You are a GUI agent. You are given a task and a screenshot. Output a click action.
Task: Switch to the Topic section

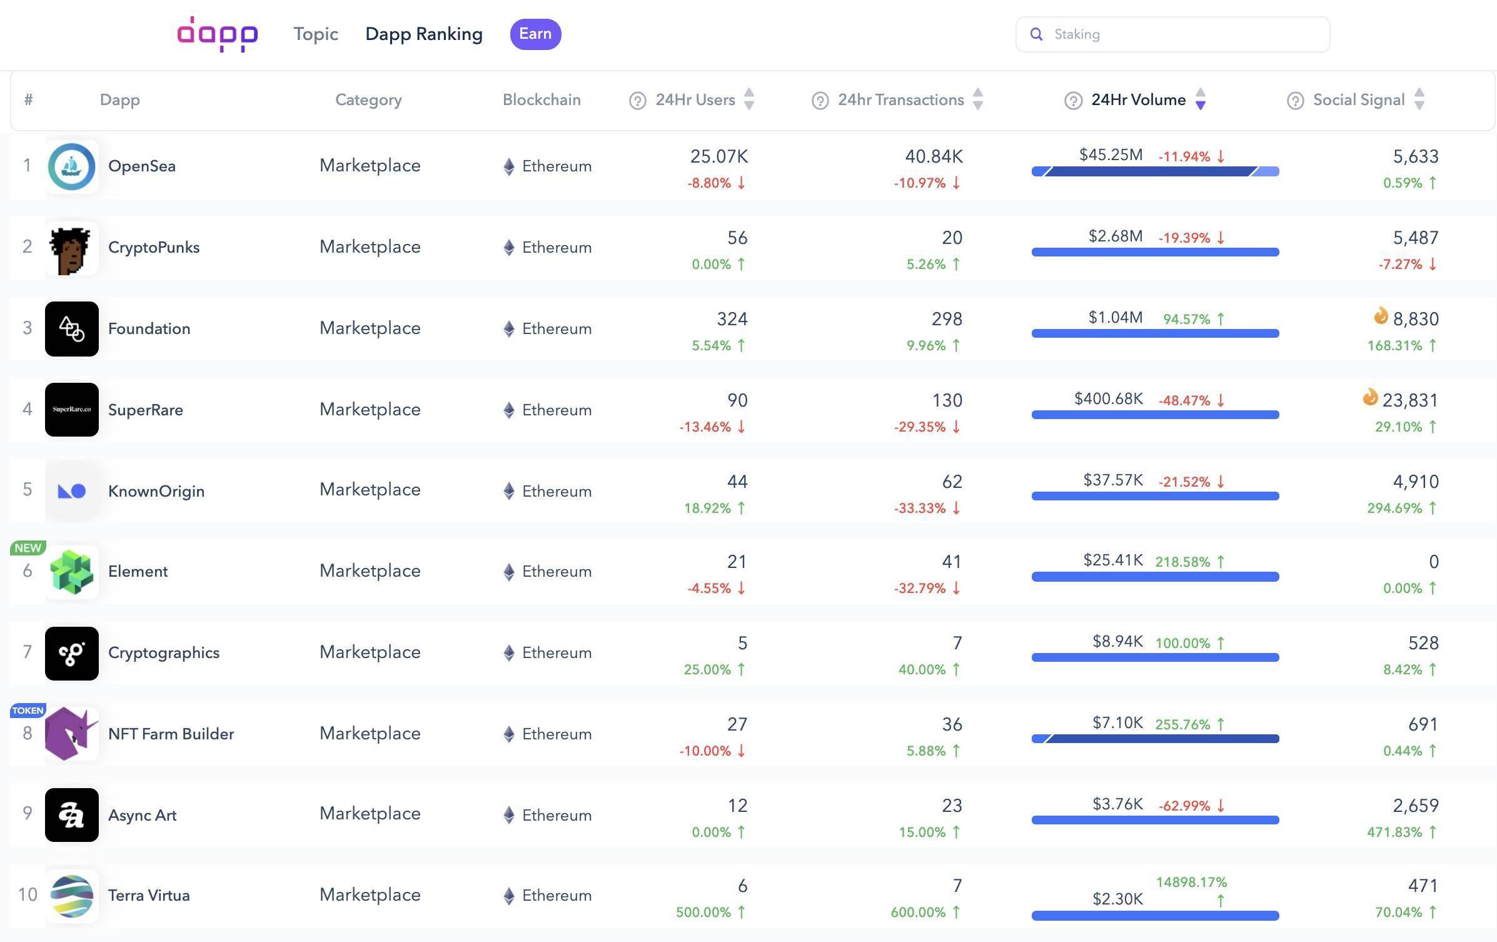point(315,34)
